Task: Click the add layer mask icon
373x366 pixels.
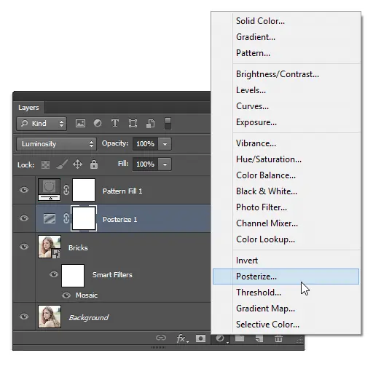Action: pyautogui.click(x=200, y=338)
